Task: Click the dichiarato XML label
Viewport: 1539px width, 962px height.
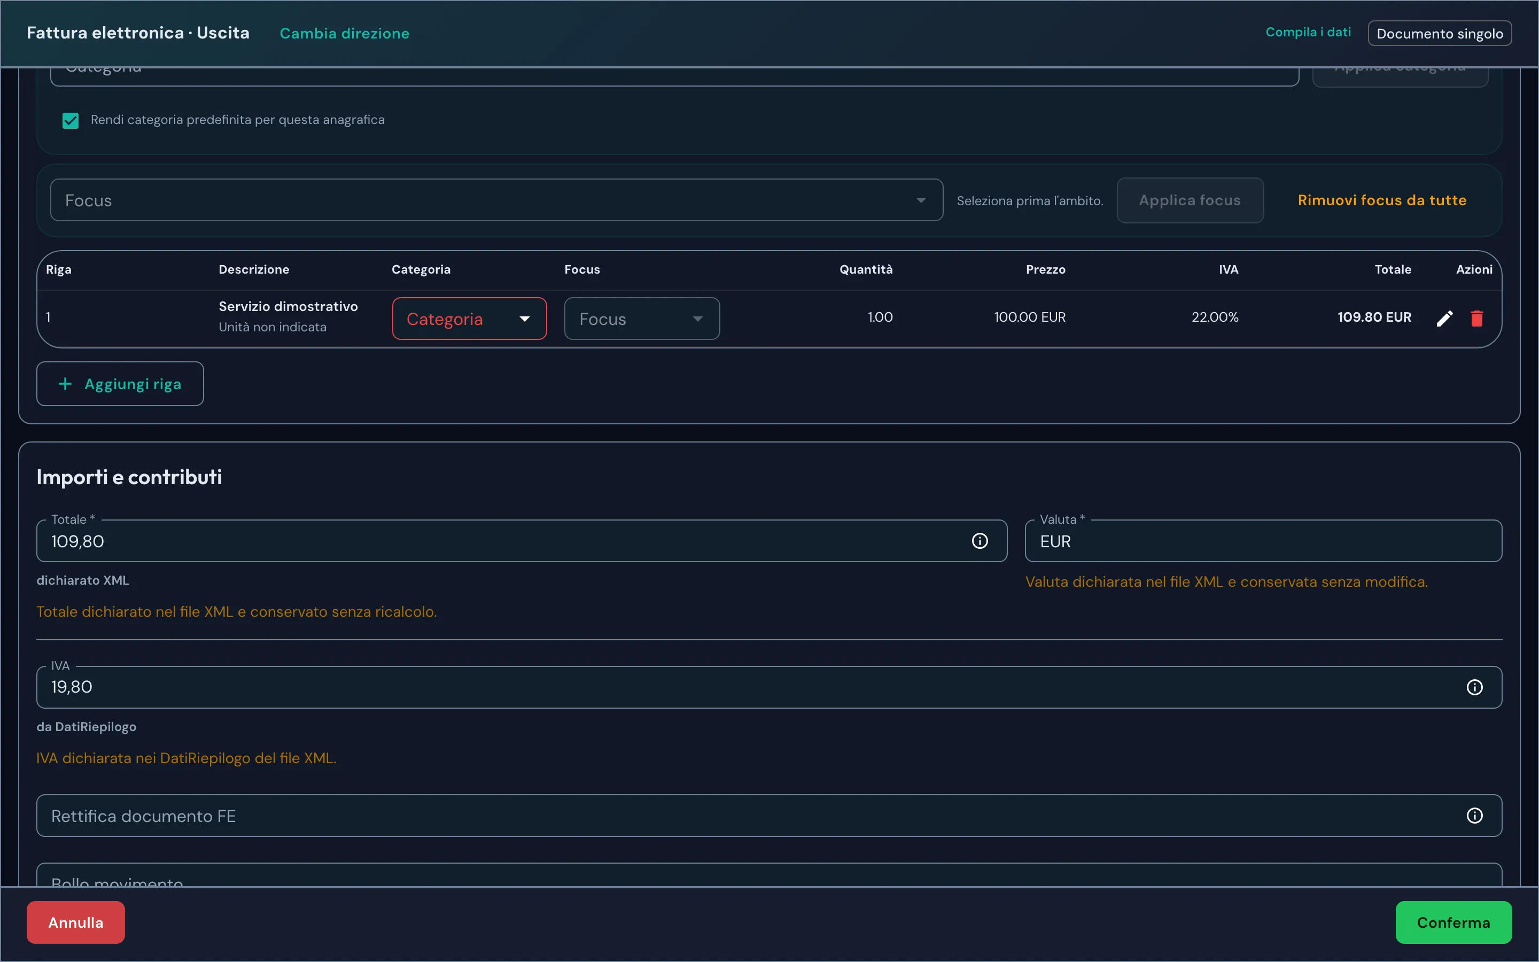Action: click(83, 580)
